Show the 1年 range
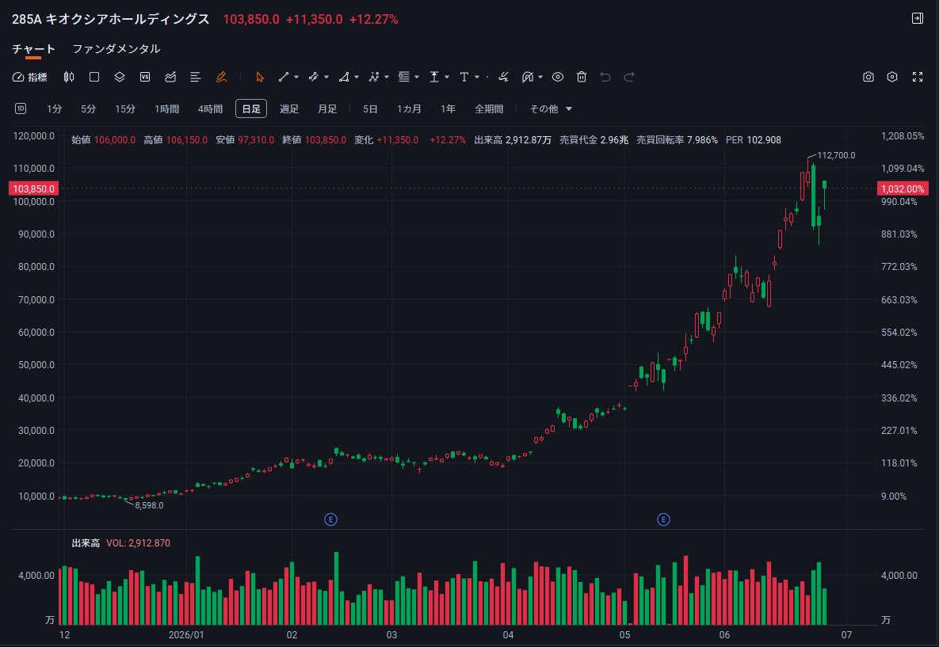 448,109
